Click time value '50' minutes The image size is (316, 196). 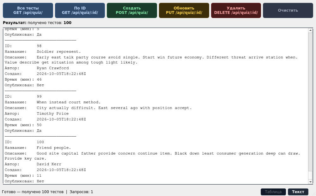[39, 125]
